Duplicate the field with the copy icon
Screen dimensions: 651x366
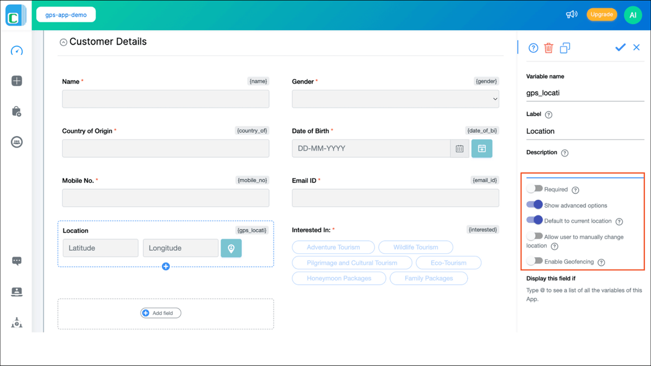(x=565, y=48)
